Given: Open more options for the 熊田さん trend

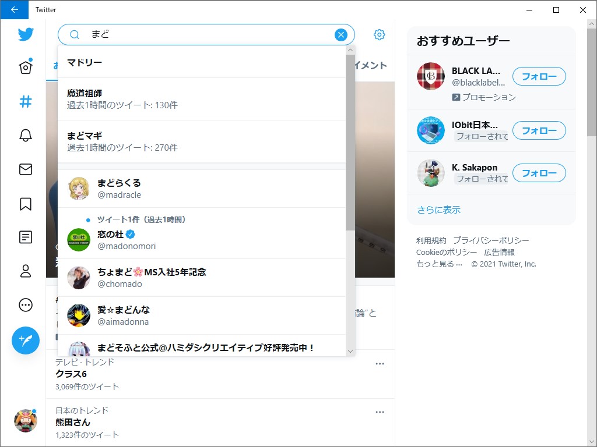Looking at the screenshot, I should (x=380, y=410).
